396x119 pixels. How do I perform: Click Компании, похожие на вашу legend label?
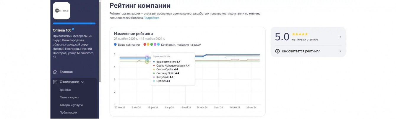(x=181, y=44)
